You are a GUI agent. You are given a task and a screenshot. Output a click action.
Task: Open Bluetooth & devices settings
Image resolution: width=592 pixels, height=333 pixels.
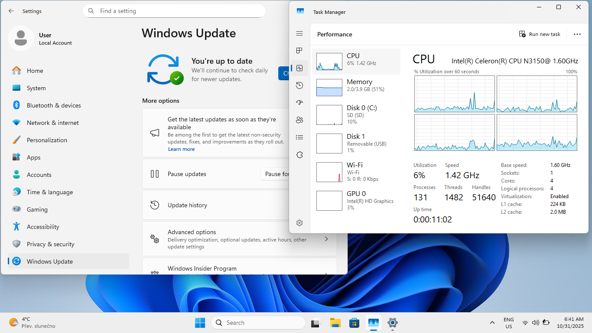pos(68,105)
